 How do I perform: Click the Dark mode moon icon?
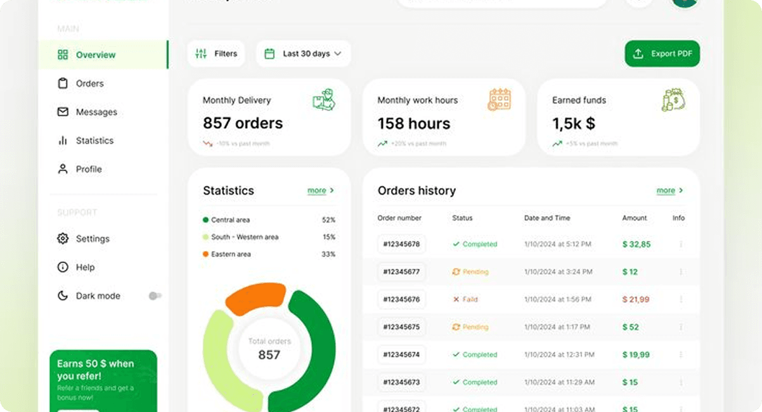(x=63, y=295)
